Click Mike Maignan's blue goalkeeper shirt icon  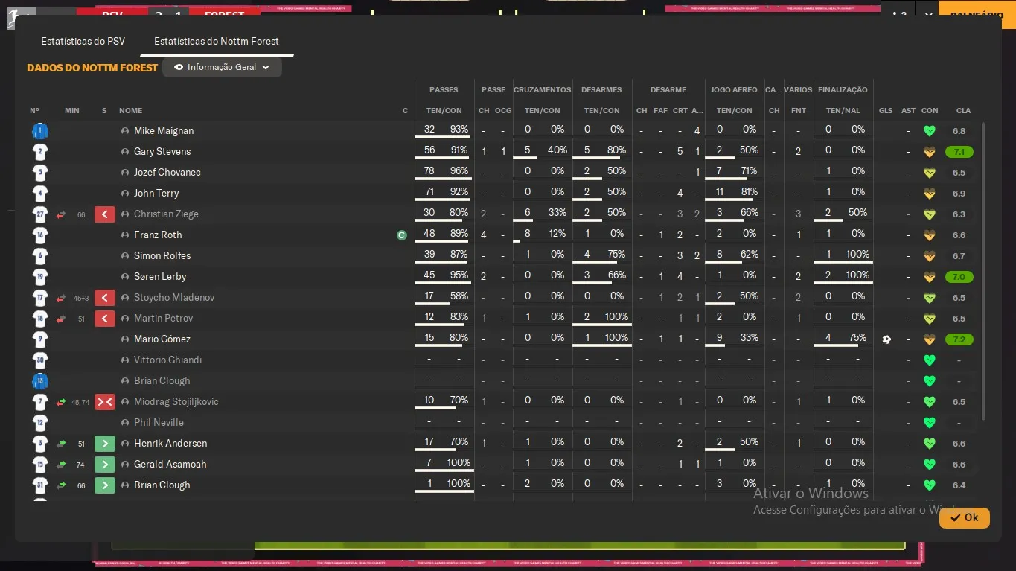[39, 131]
